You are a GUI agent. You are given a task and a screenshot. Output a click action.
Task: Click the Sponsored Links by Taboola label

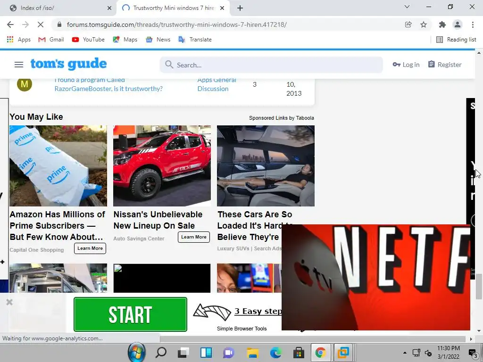(282, 118)
